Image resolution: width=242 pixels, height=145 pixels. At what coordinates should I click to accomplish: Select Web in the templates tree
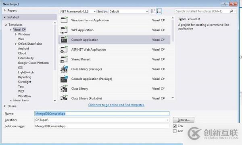(21, 39)
